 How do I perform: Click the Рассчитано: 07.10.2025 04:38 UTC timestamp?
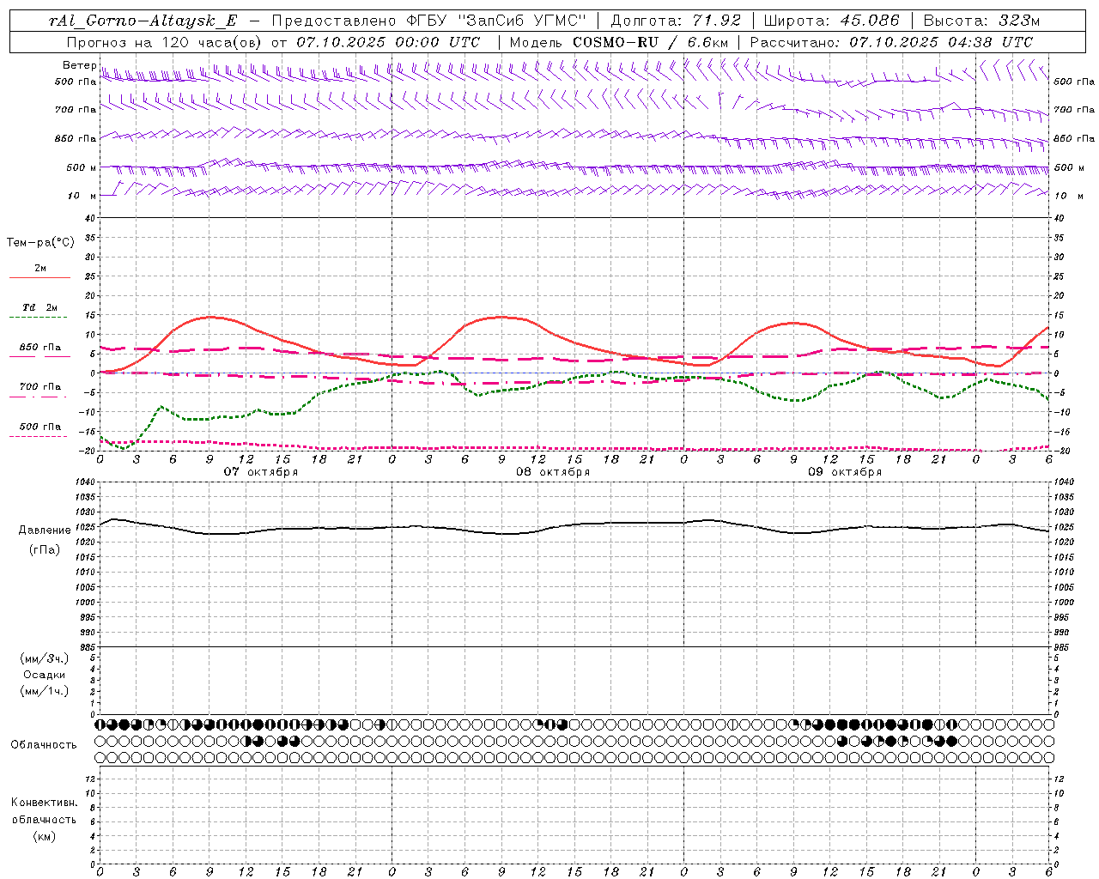click(x=891, y=42)
